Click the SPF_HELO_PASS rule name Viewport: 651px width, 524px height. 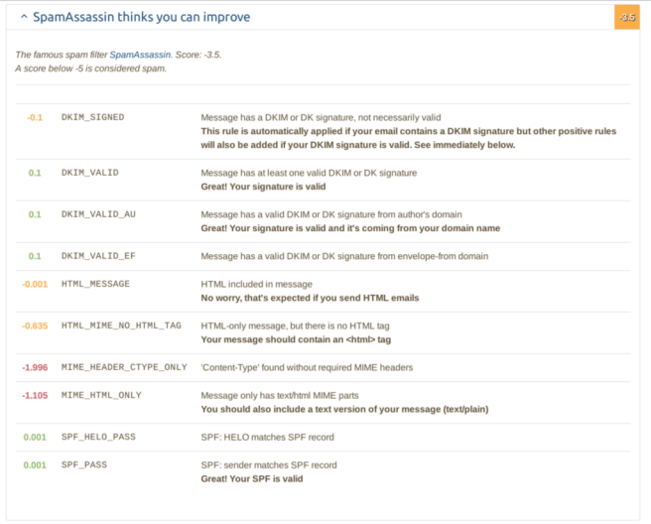click(97, 437)
